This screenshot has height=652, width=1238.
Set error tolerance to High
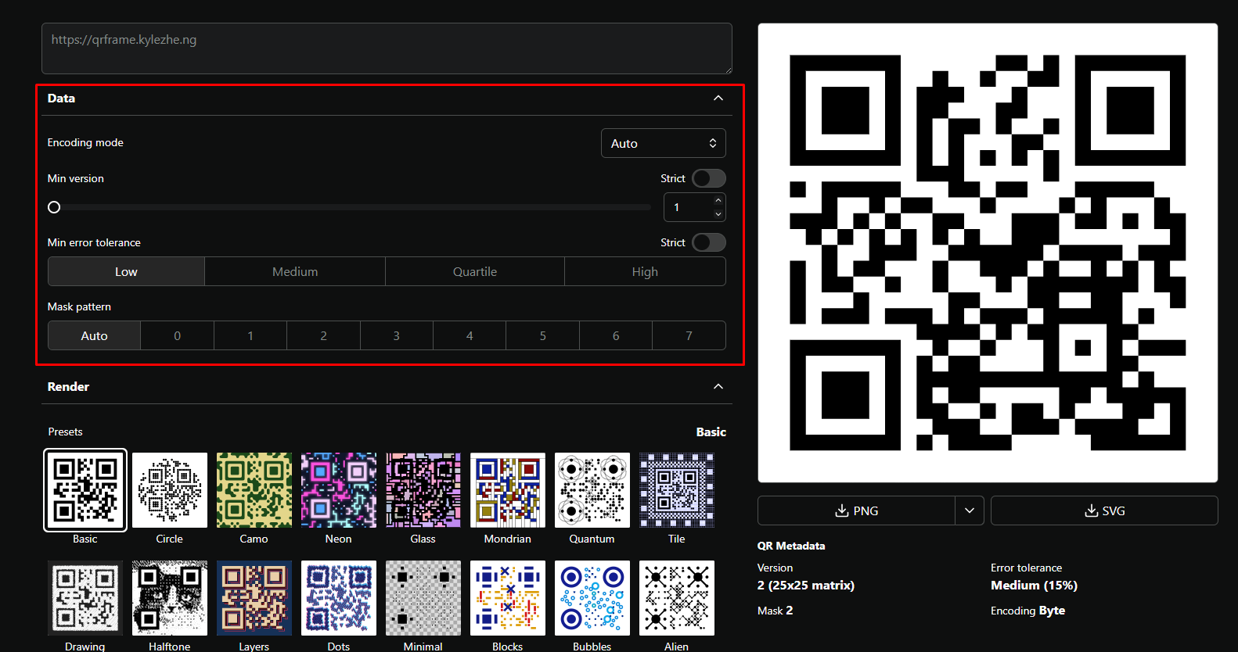pyautogui.click(x=645, y=271)
